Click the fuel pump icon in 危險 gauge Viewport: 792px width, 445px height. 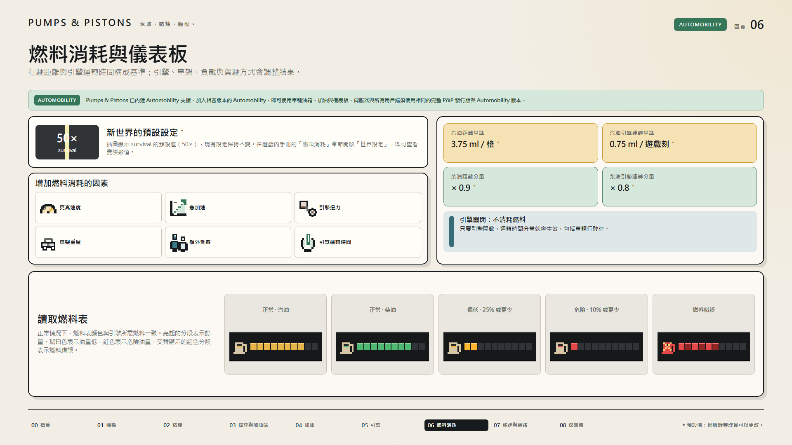pos(561,348)
